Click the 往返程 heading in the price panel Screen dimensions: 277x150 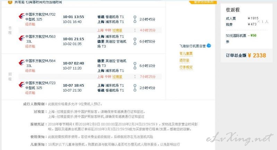233,10
